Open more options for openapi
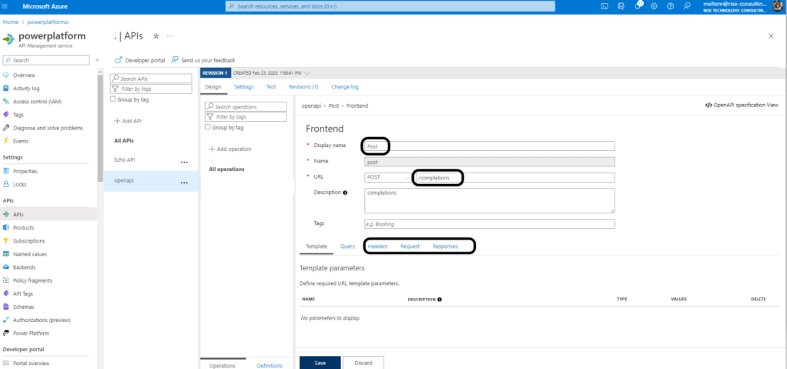This screenshot has width=787, height=369. coord(184,183)
